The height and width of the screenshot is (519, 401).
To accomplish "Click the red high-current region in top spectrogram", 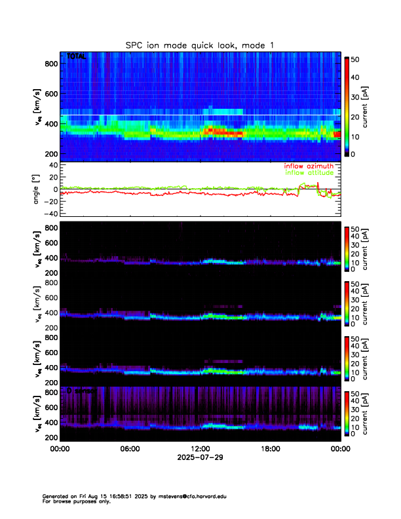I will click(x=223, y=132).
